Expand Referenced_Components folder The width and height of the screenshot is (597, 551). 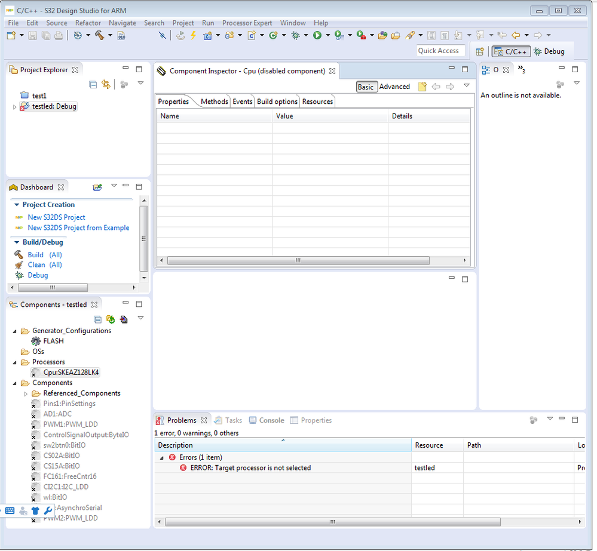point(26,394)
